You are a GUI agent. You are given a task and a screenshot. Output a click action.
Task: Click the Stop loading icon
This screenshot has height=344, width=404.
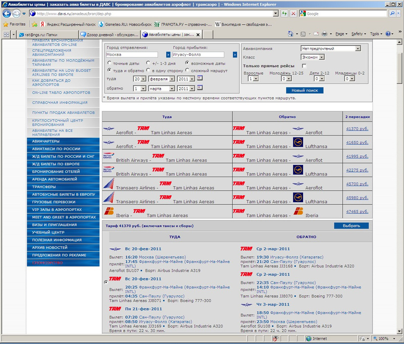click(x=294, y=14)
